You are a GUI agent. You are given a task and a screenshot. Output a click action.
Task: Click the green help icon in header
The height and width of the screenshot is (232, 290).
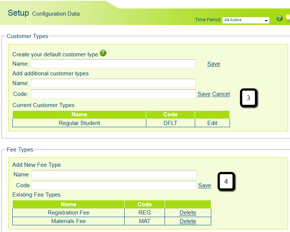coord(279,18)
